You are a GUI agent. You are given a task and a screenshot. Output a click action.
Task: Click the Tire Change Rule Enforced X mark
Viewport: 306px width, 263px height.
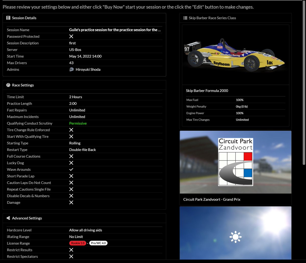click(71, 130)
